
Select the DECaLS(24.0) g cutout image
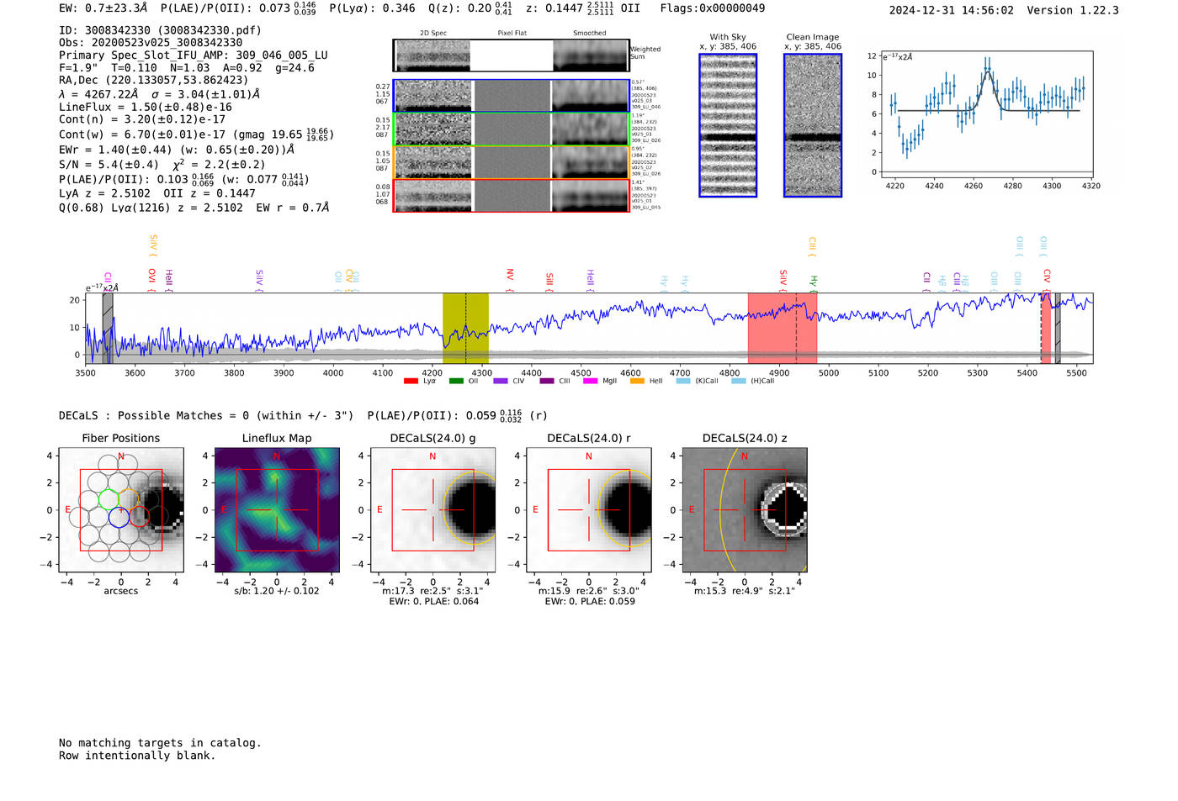(x=432, y=510)
